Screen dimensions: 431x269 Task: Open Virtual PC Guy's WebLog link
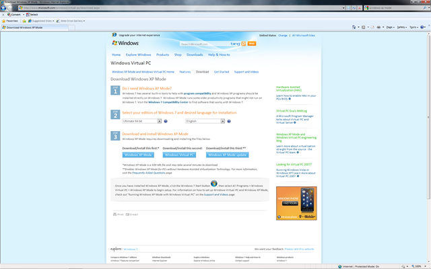292,111
